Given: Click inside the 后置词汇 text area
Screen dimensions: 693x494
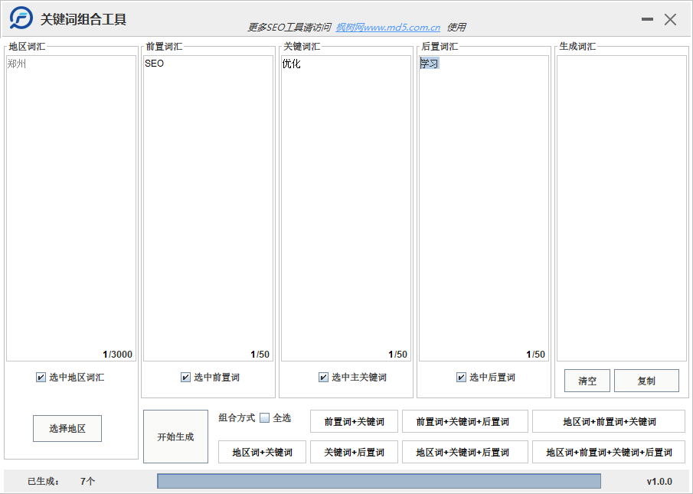Looking at the screenshot, I should coord(484,208).
